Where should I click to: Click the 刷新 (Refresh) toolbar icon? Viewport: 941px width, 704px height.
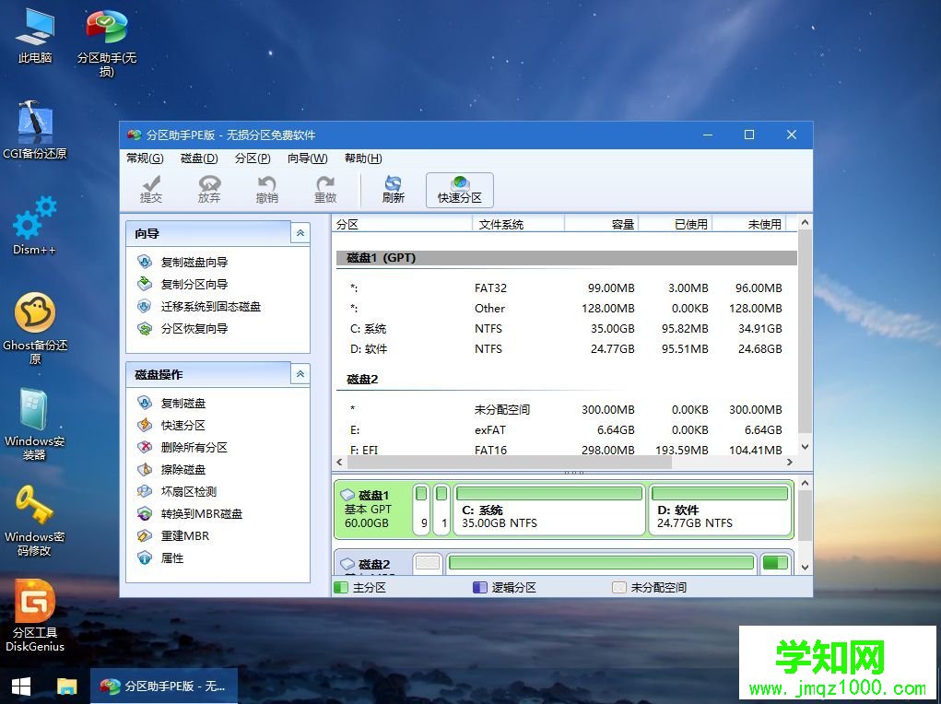[x=393, y=190]
